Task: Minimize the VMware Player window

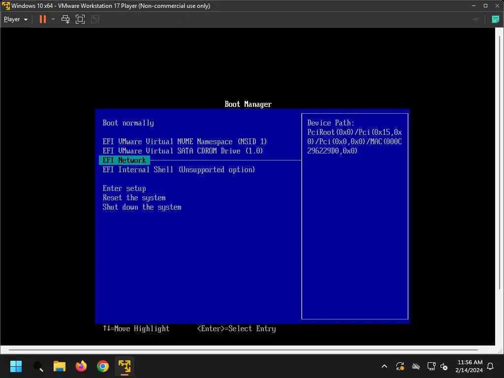Action: (473, 6)
